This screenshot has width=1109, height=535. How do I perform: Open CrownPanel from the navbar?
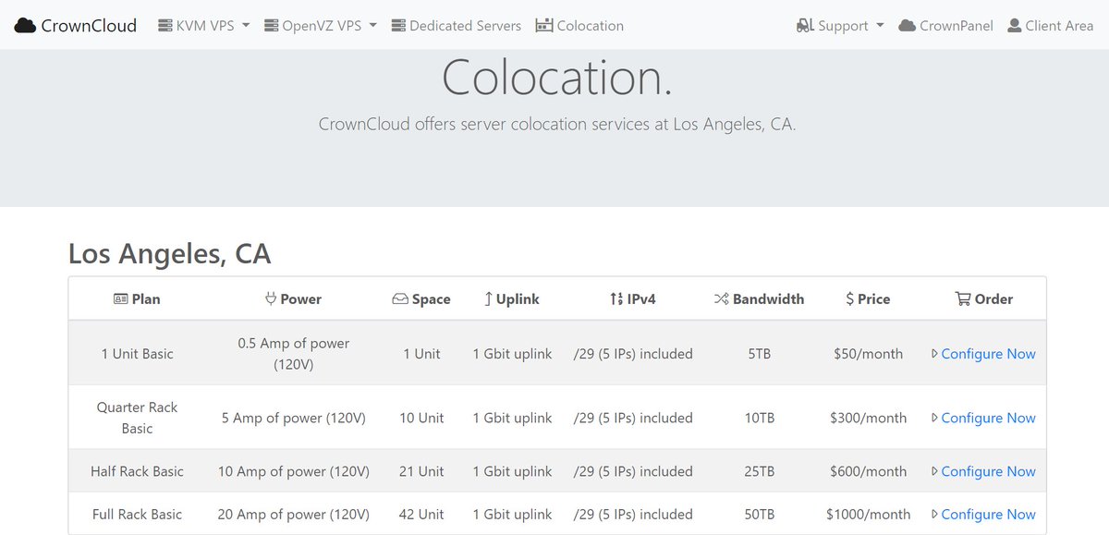click(x=945, y=26)
